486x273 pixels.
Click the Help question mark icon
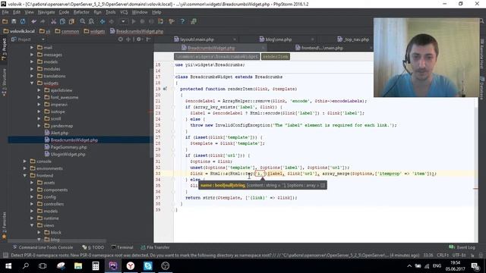tap(182, 21)
